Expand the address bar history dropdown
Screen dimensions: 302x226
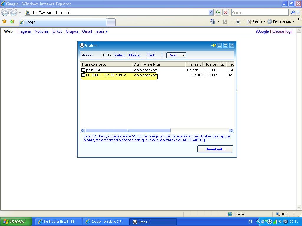pos(211,13)
